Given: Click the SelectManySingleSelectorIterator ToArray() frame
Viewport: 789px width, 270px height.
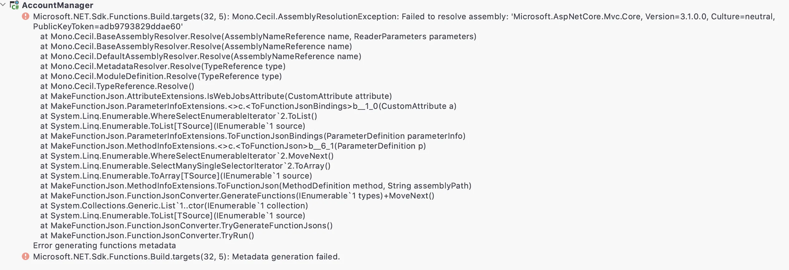Looking at the screenshot, I should coord(185,166).
